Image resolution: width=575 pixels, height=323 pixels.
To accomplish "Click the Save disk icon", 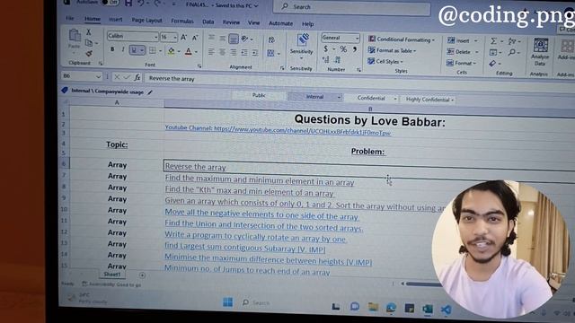I will tap(128, 3).
